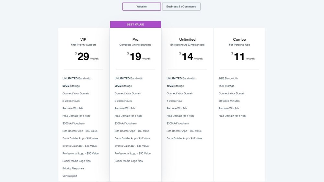Switch to Business & eCommerce tab

(181, 6)
